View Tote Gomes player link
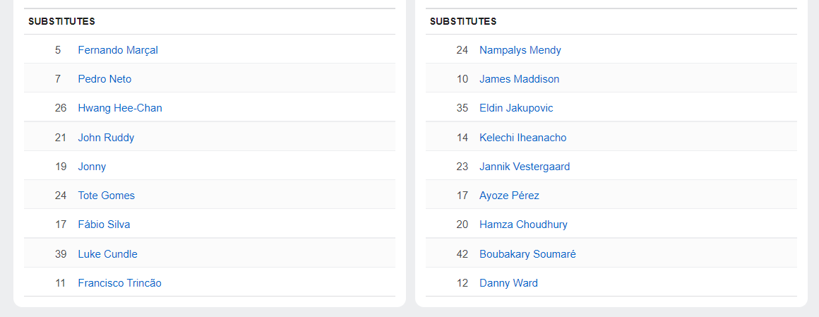Image resolution: width=819 pixels, height=317 pixels. (107, 196)
